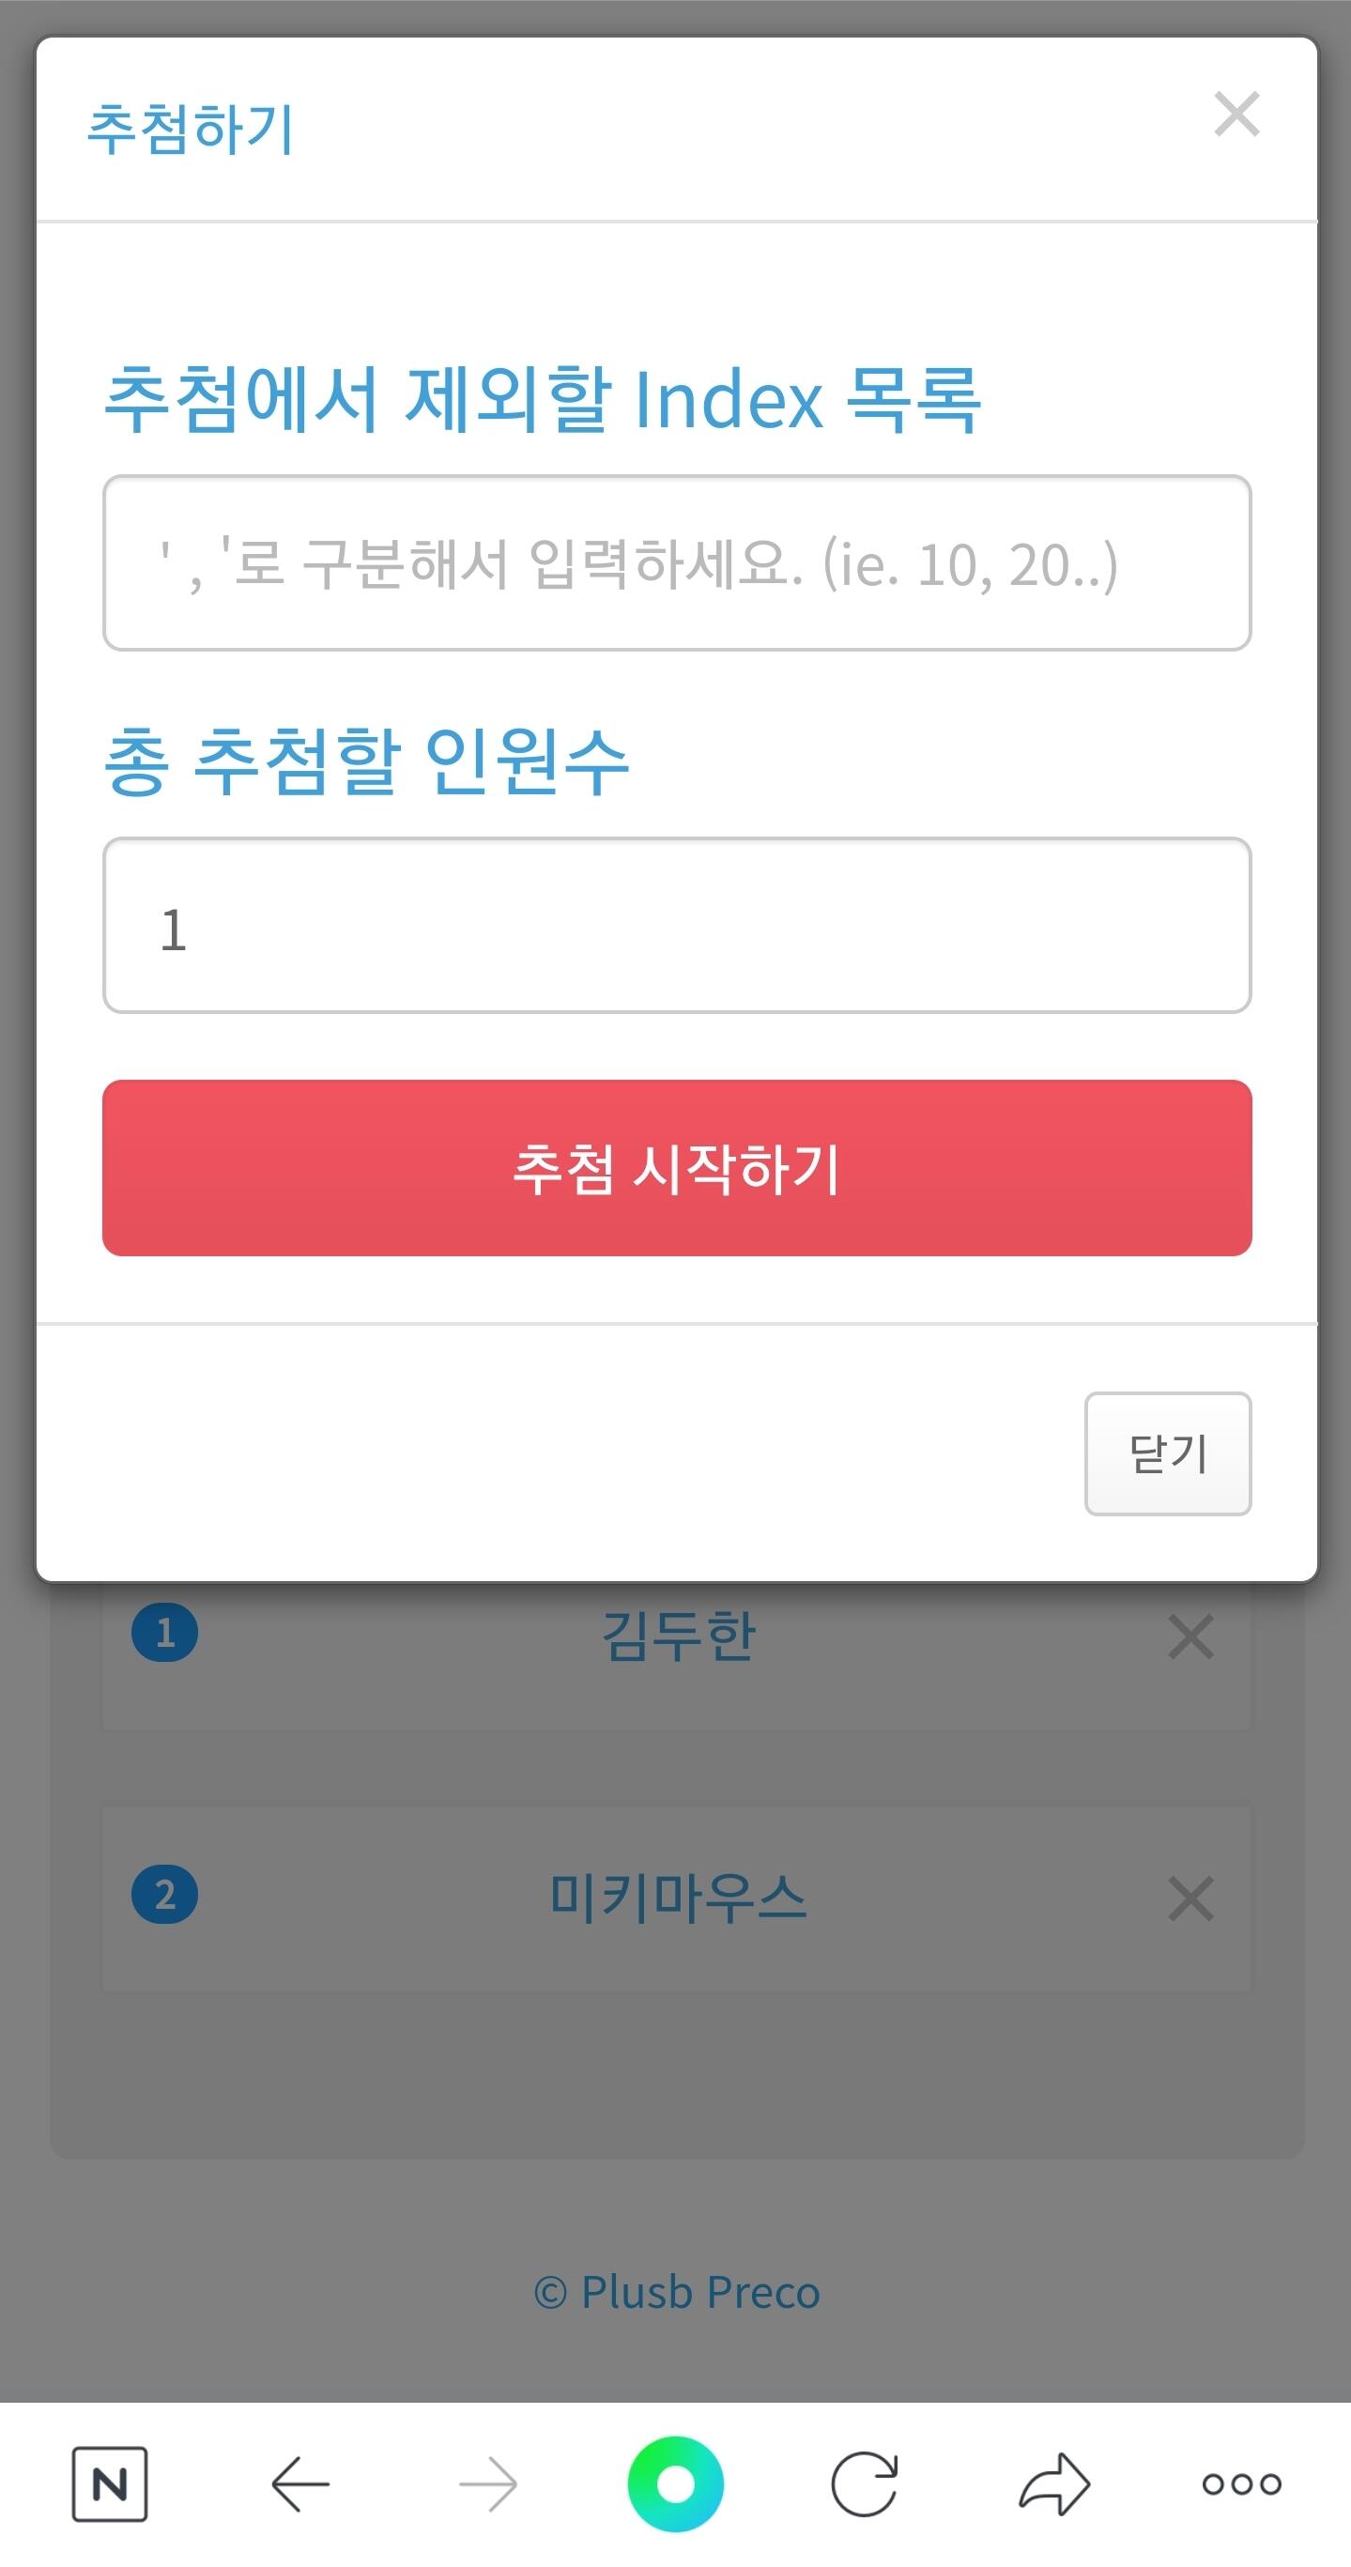Image resolution: width=1351 pixels, height=2567 pixels.
Task: Open the Naver N home icon
Action: [x=110, y=2484]
